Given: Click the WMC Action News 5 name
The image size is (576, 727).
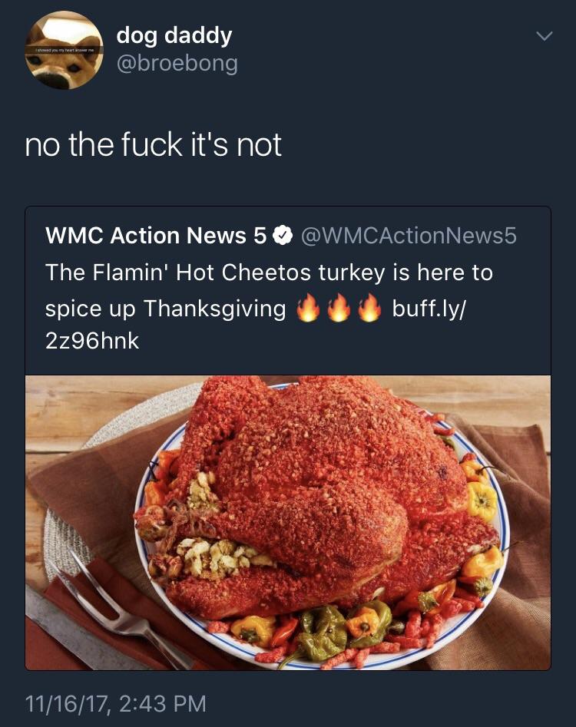Looking at the screenshot, I should click(156, 236).
